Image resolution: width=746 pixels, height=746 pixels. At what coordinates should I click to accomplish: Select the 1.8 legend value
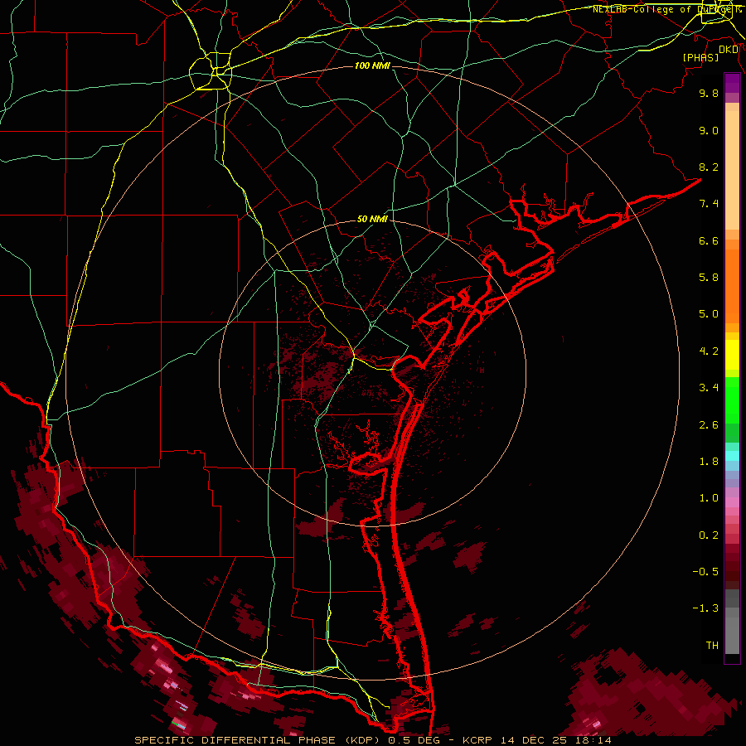709,462
